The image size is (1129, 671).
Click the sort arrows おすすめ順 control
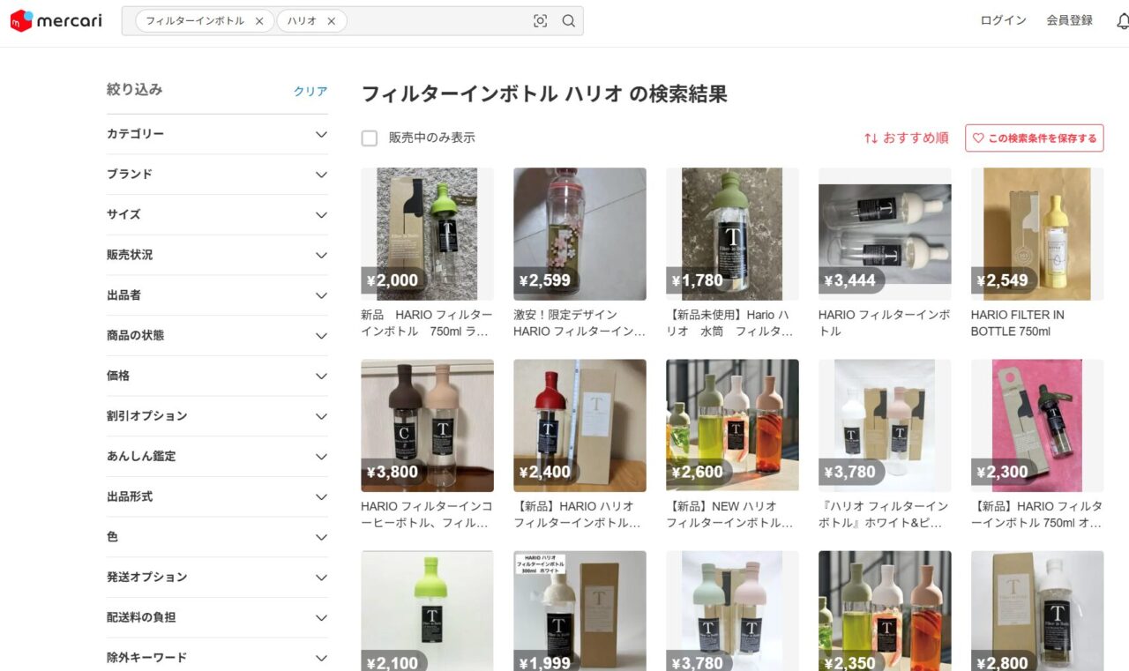tap(906, 138)
